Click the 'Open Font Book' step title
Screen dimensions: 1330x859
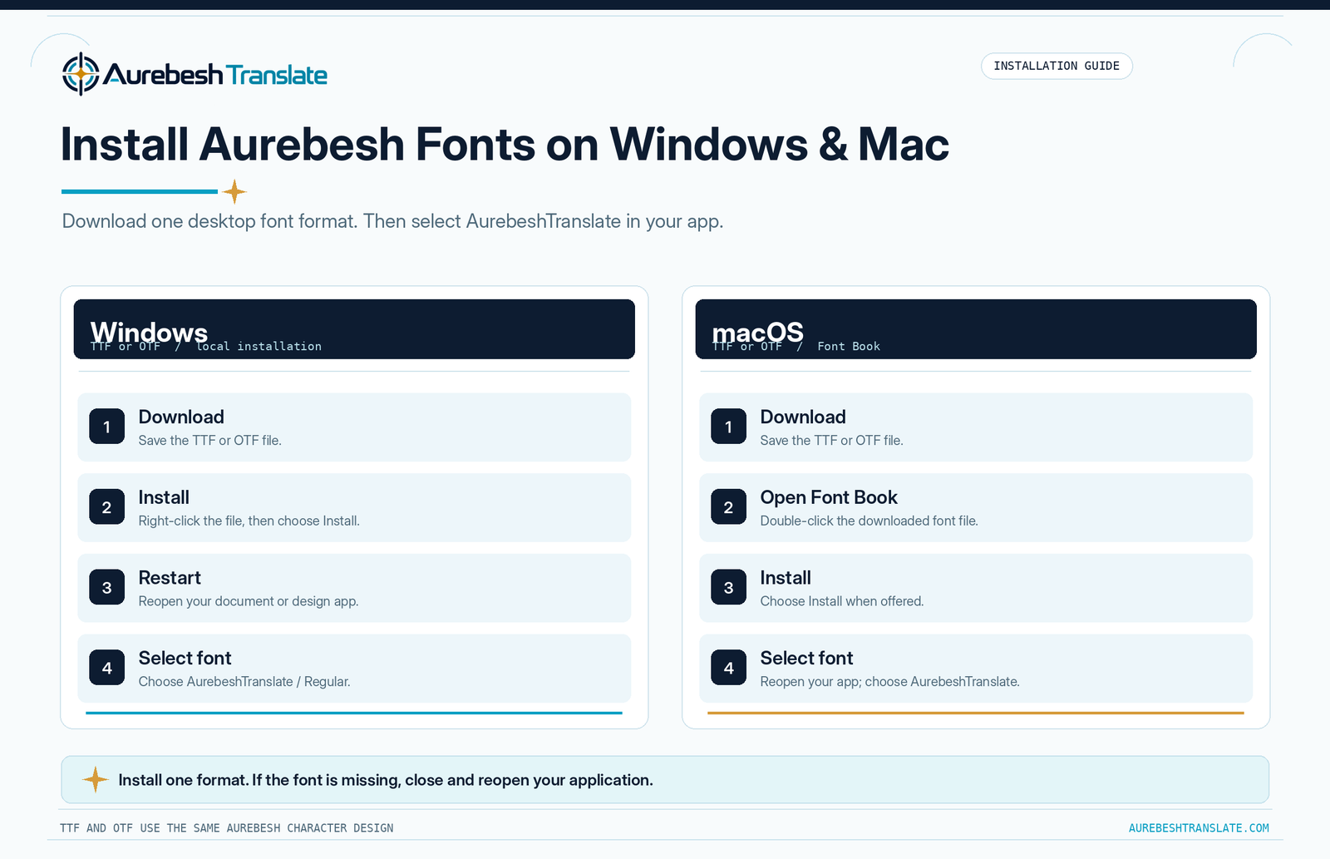(x=829, y=497)
